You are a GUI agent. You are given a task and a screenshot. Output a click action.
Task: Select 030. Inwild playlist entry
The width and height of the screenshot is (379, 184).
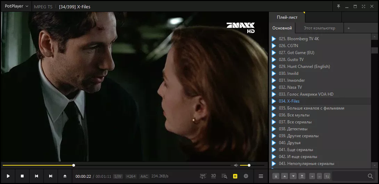(x=320, y=73)
